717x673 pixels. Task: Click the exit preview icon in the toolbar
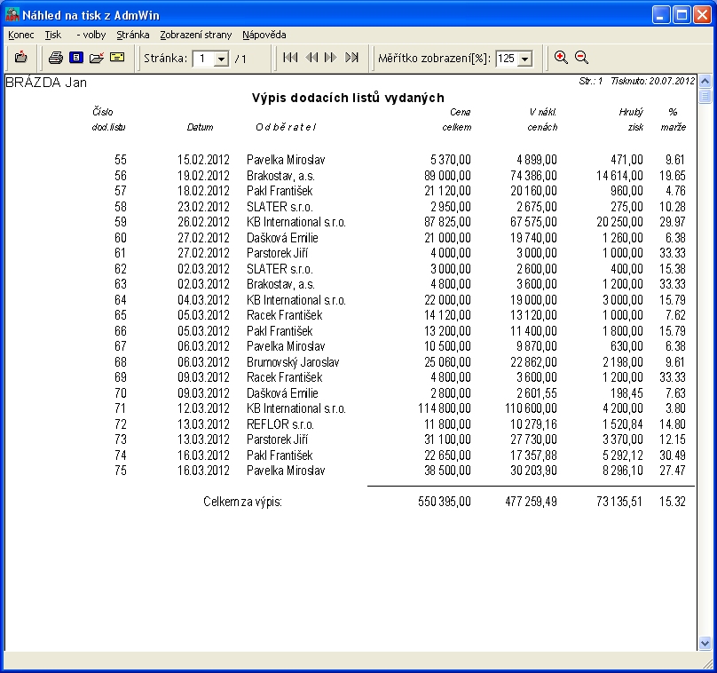click(20, 58)
